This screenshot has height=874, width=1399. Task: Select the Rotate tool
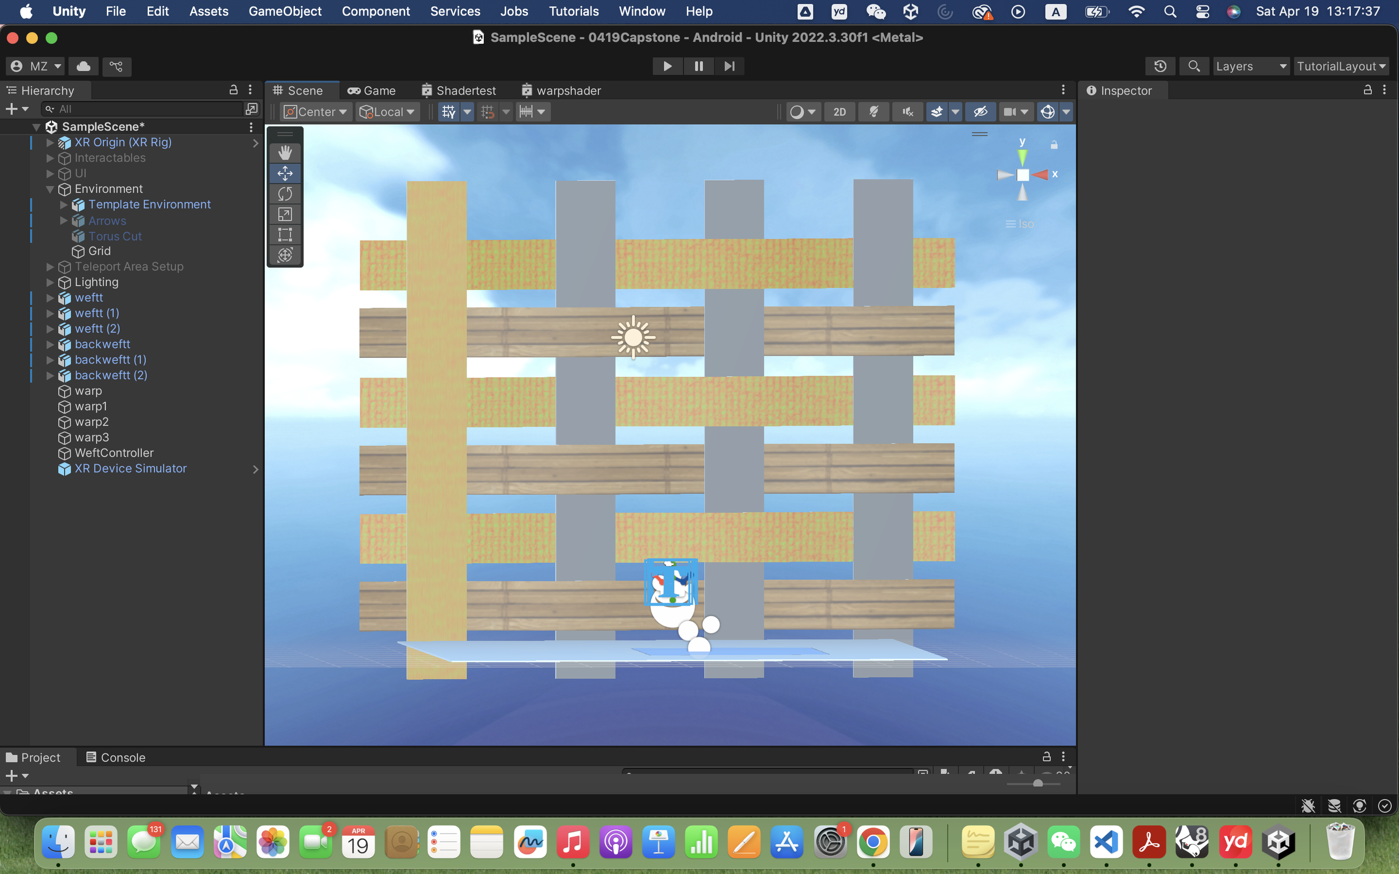[x=284, y=193]
